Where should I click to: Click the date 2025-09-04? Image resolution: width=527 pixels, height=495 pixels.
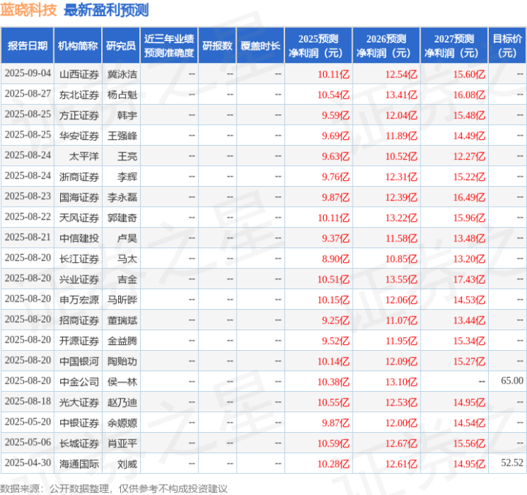(28, 73)
